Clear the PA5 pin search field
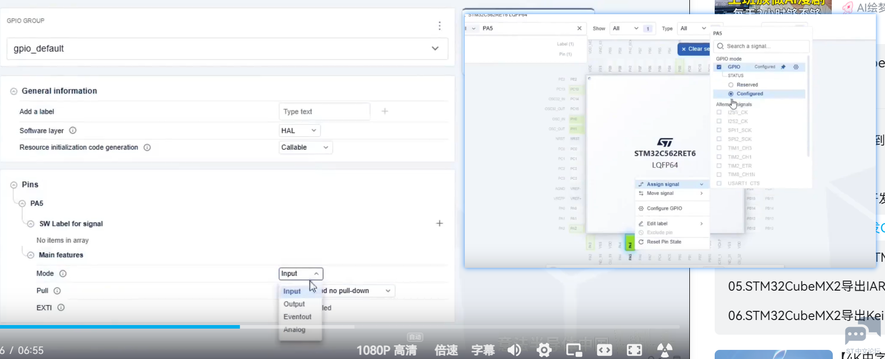Screen dimensions: 885x359 pos(579,28)
